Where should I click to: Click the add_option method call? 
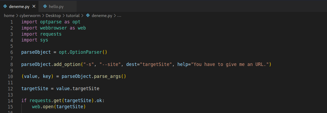pos(67,64)
